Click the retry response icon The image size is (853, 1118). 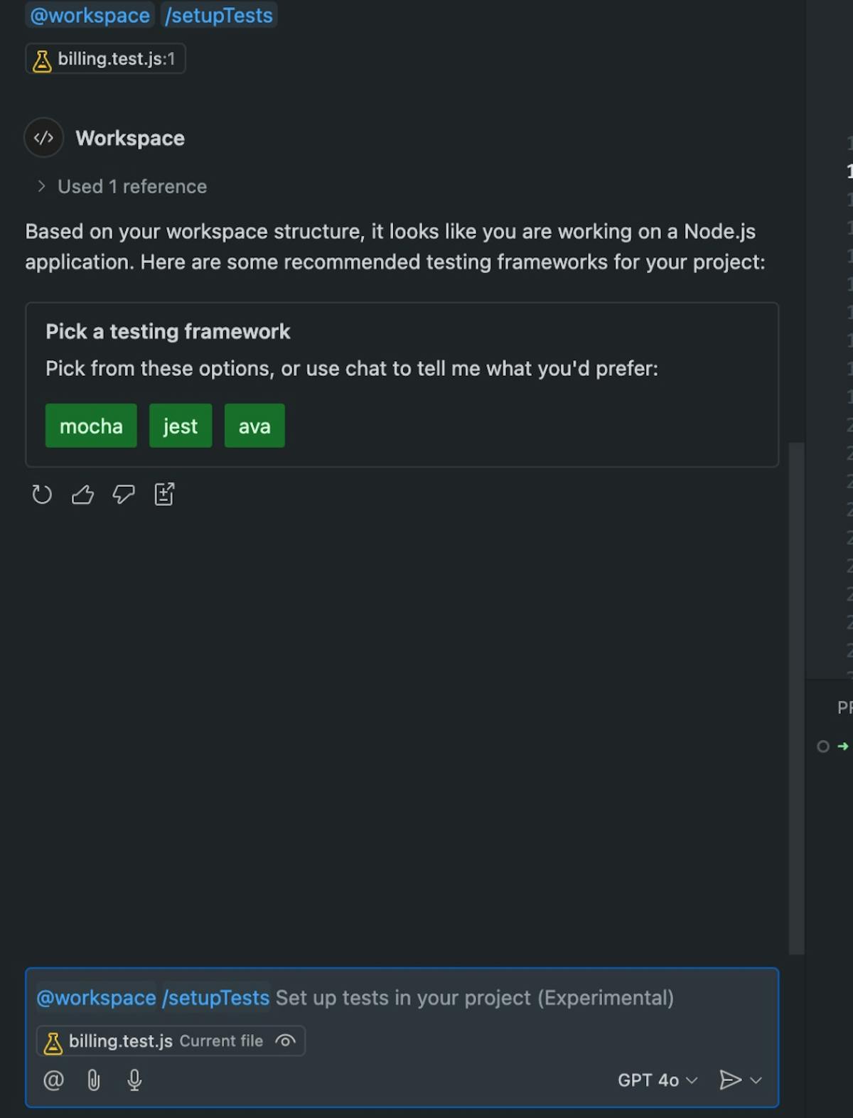pos(42,494)
